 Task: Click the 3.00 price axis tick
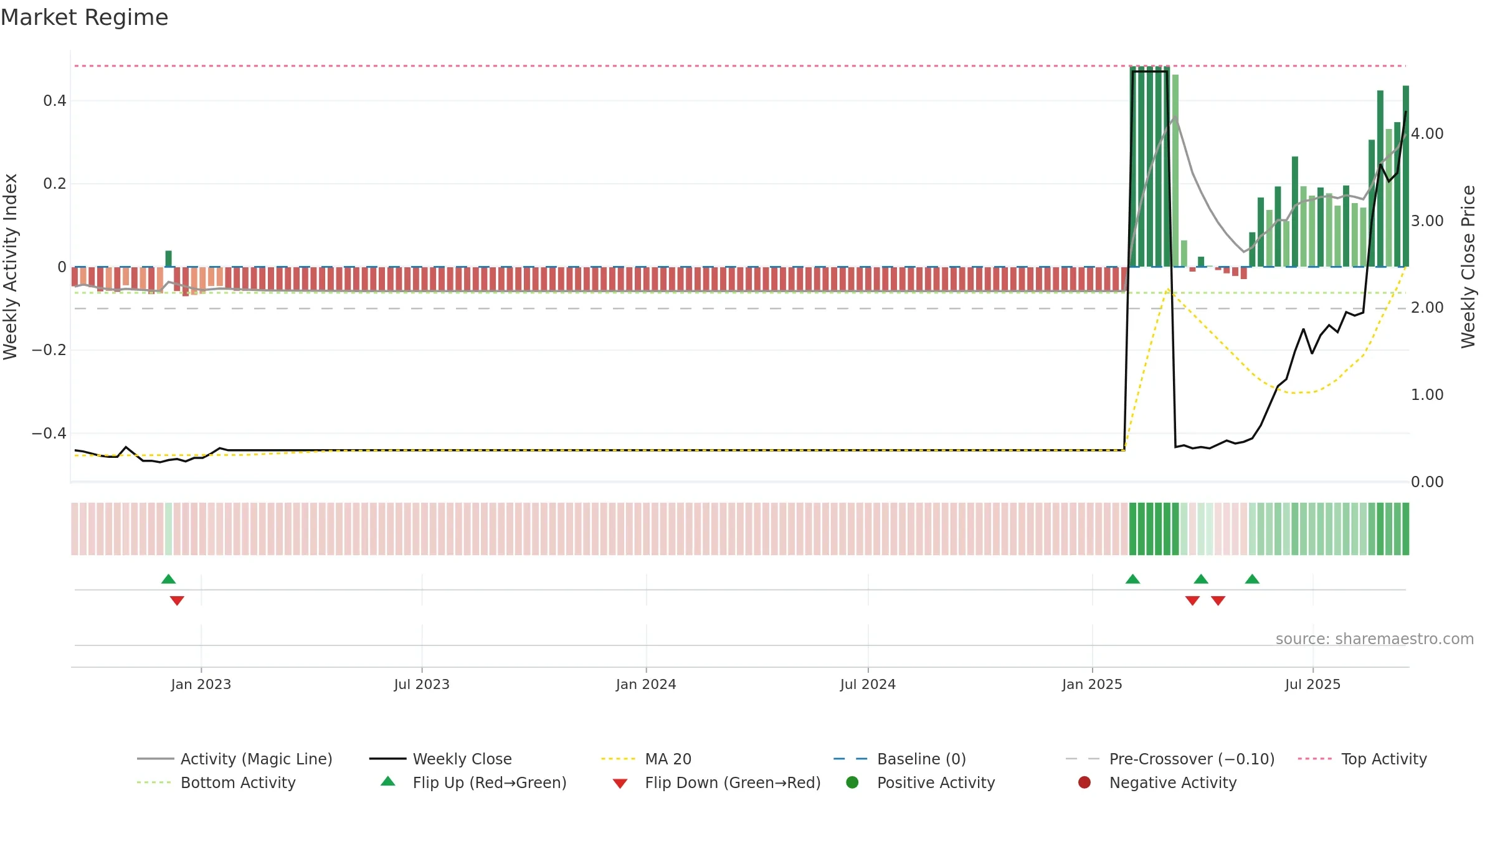click(1427, 221)
